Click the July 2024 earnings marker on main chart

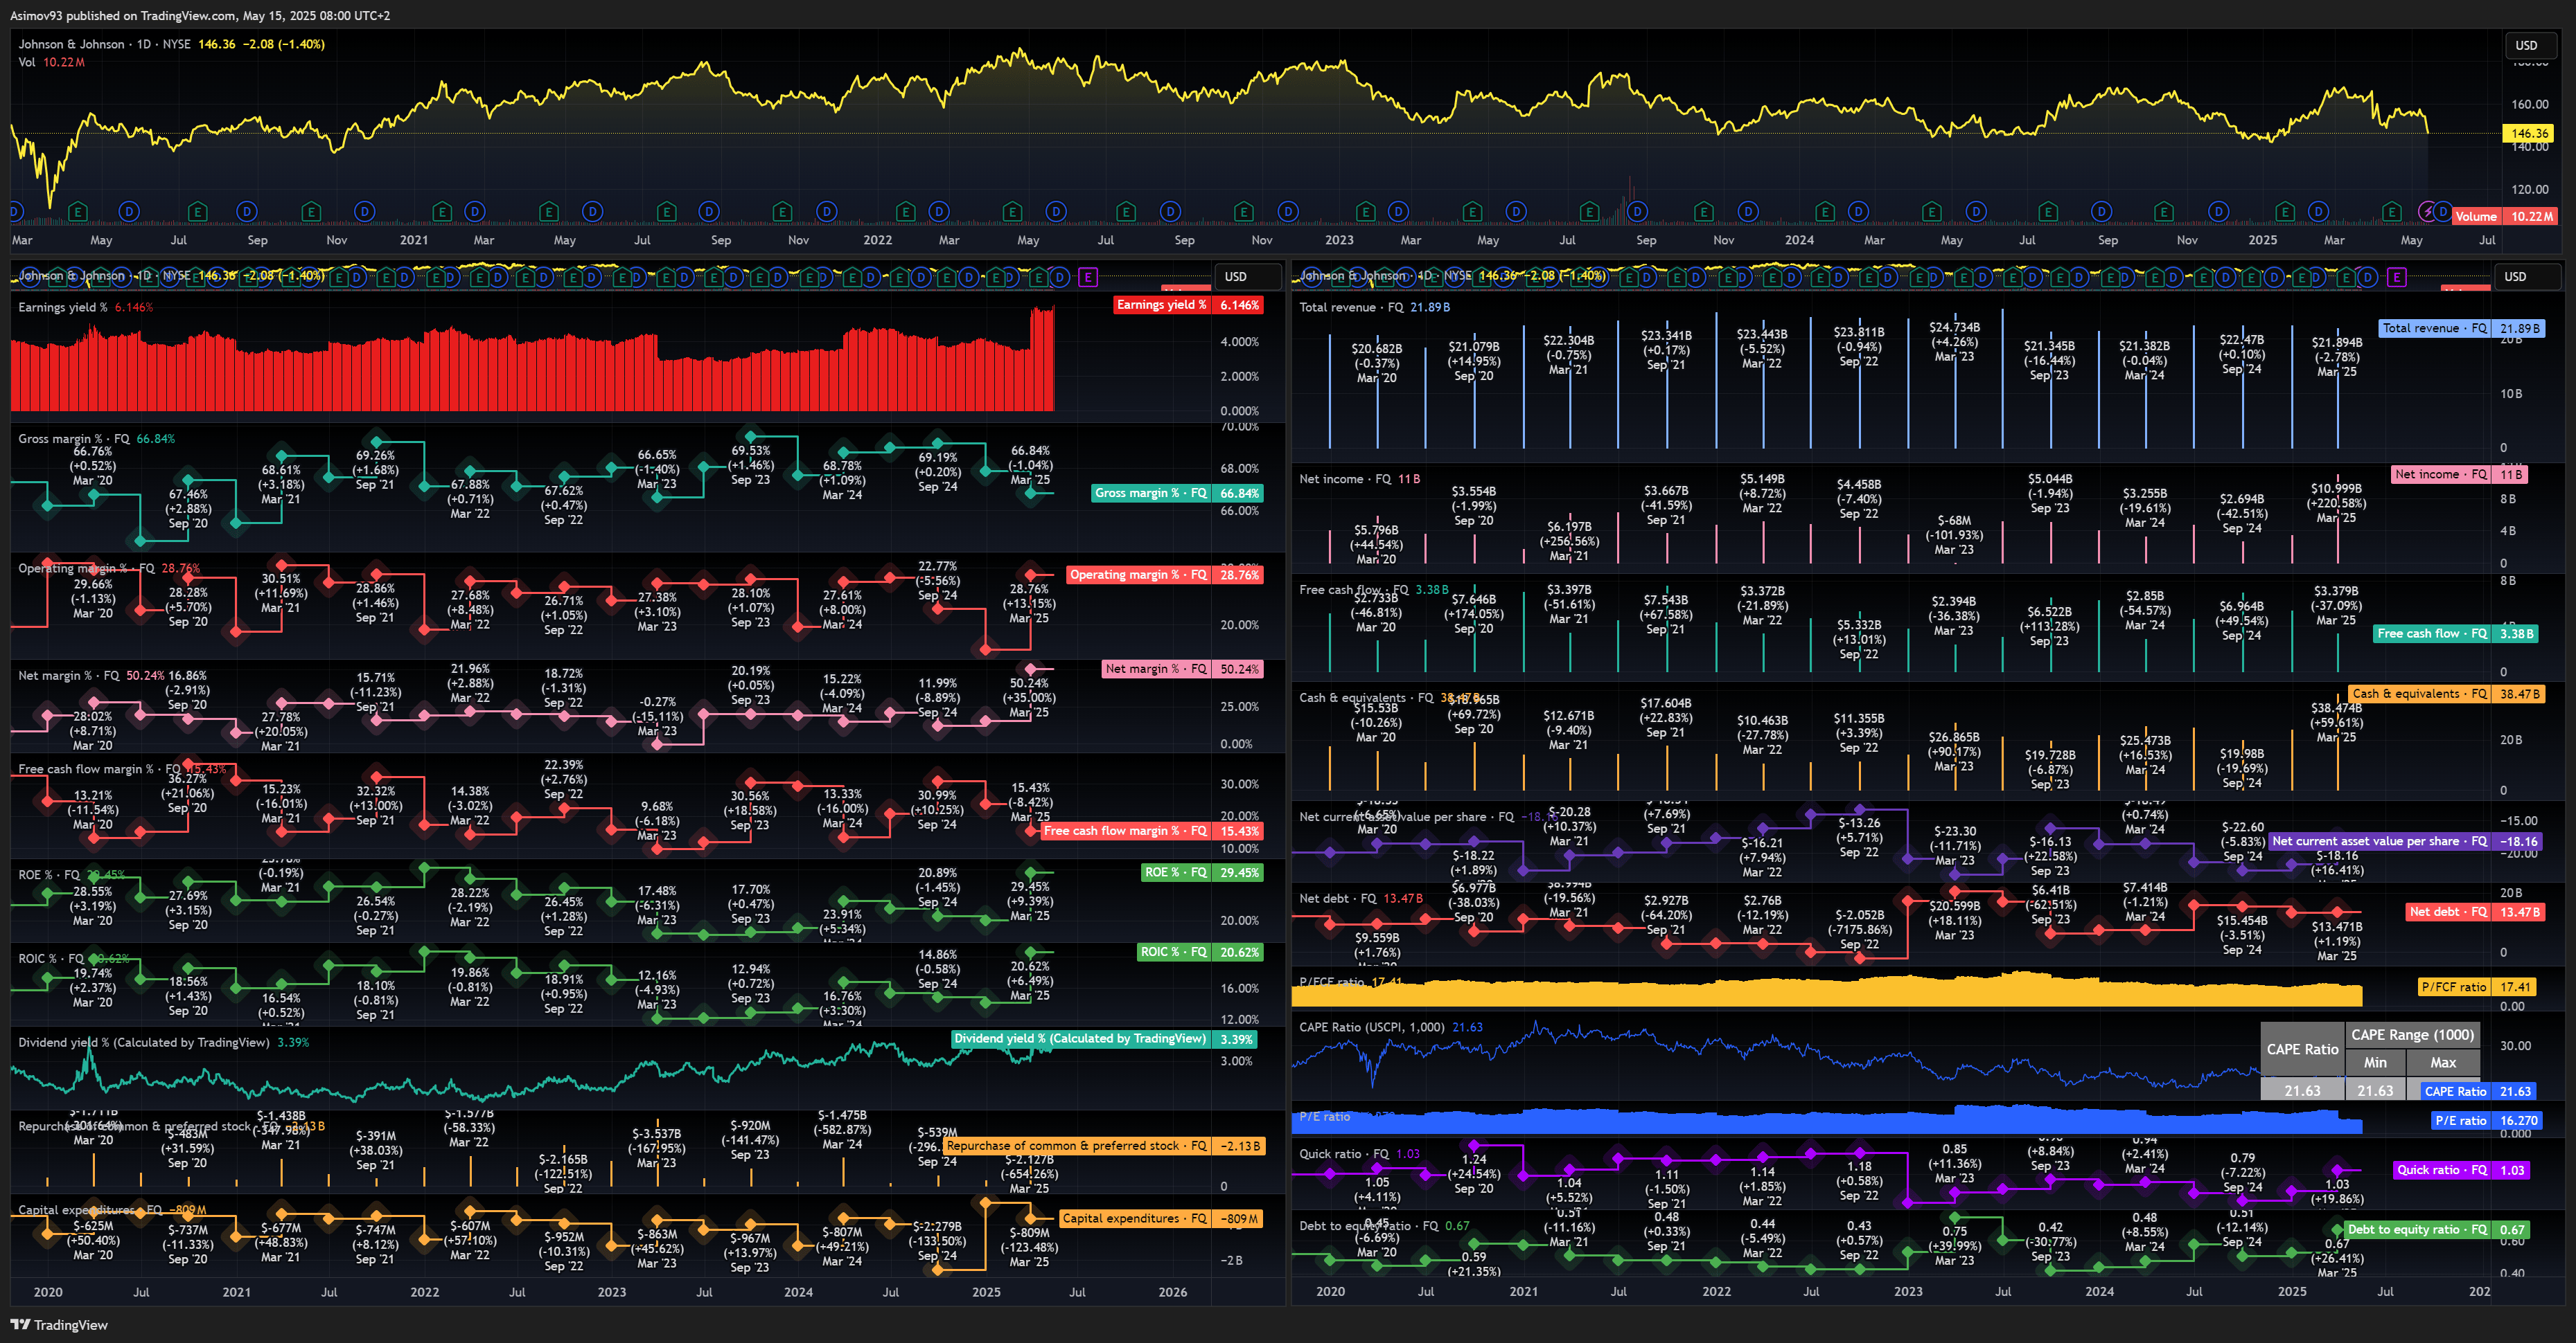[x=2048, y=212]
